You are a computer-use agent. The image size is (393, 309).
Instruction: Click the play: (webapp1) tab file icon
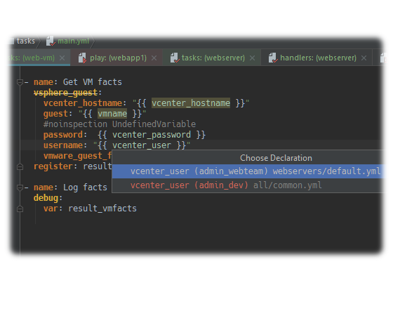coord(82,58)
